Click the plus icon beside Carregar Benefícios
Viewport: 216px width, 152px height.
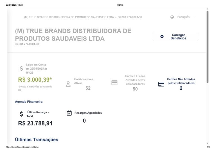[162, 37]
